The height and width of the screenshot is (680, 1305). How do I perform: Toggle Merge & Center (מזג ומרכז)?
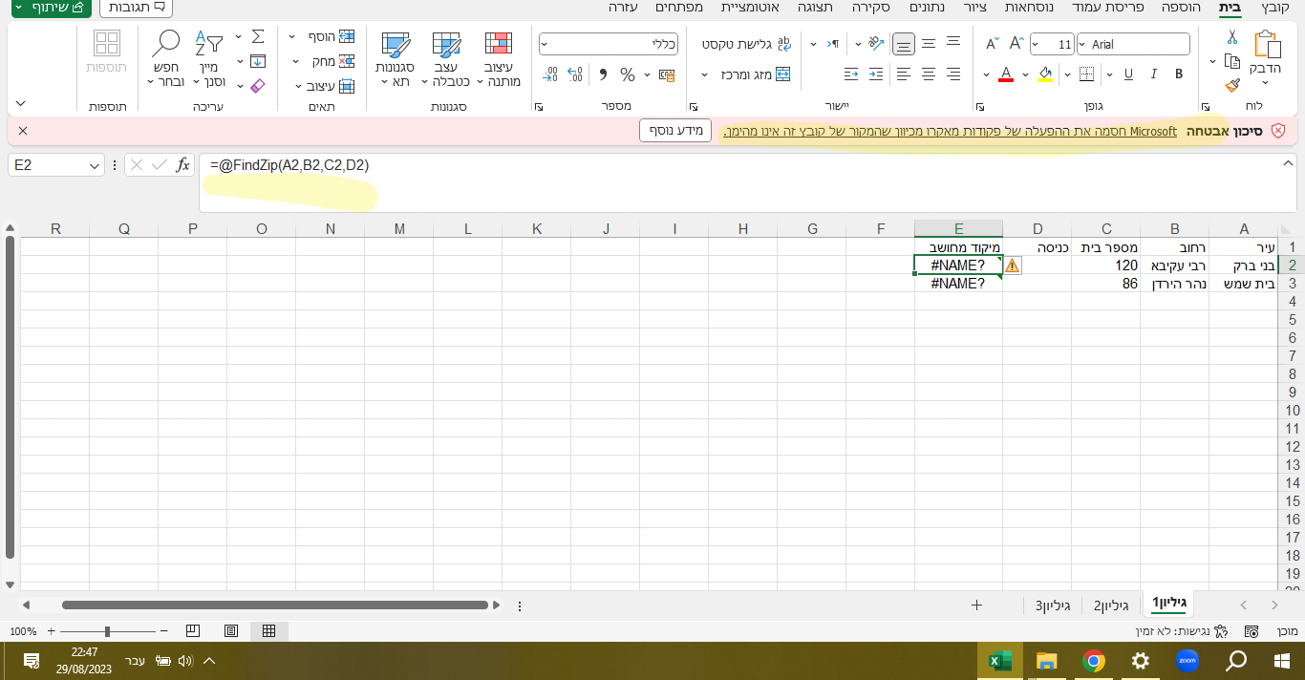click(754, 74)
